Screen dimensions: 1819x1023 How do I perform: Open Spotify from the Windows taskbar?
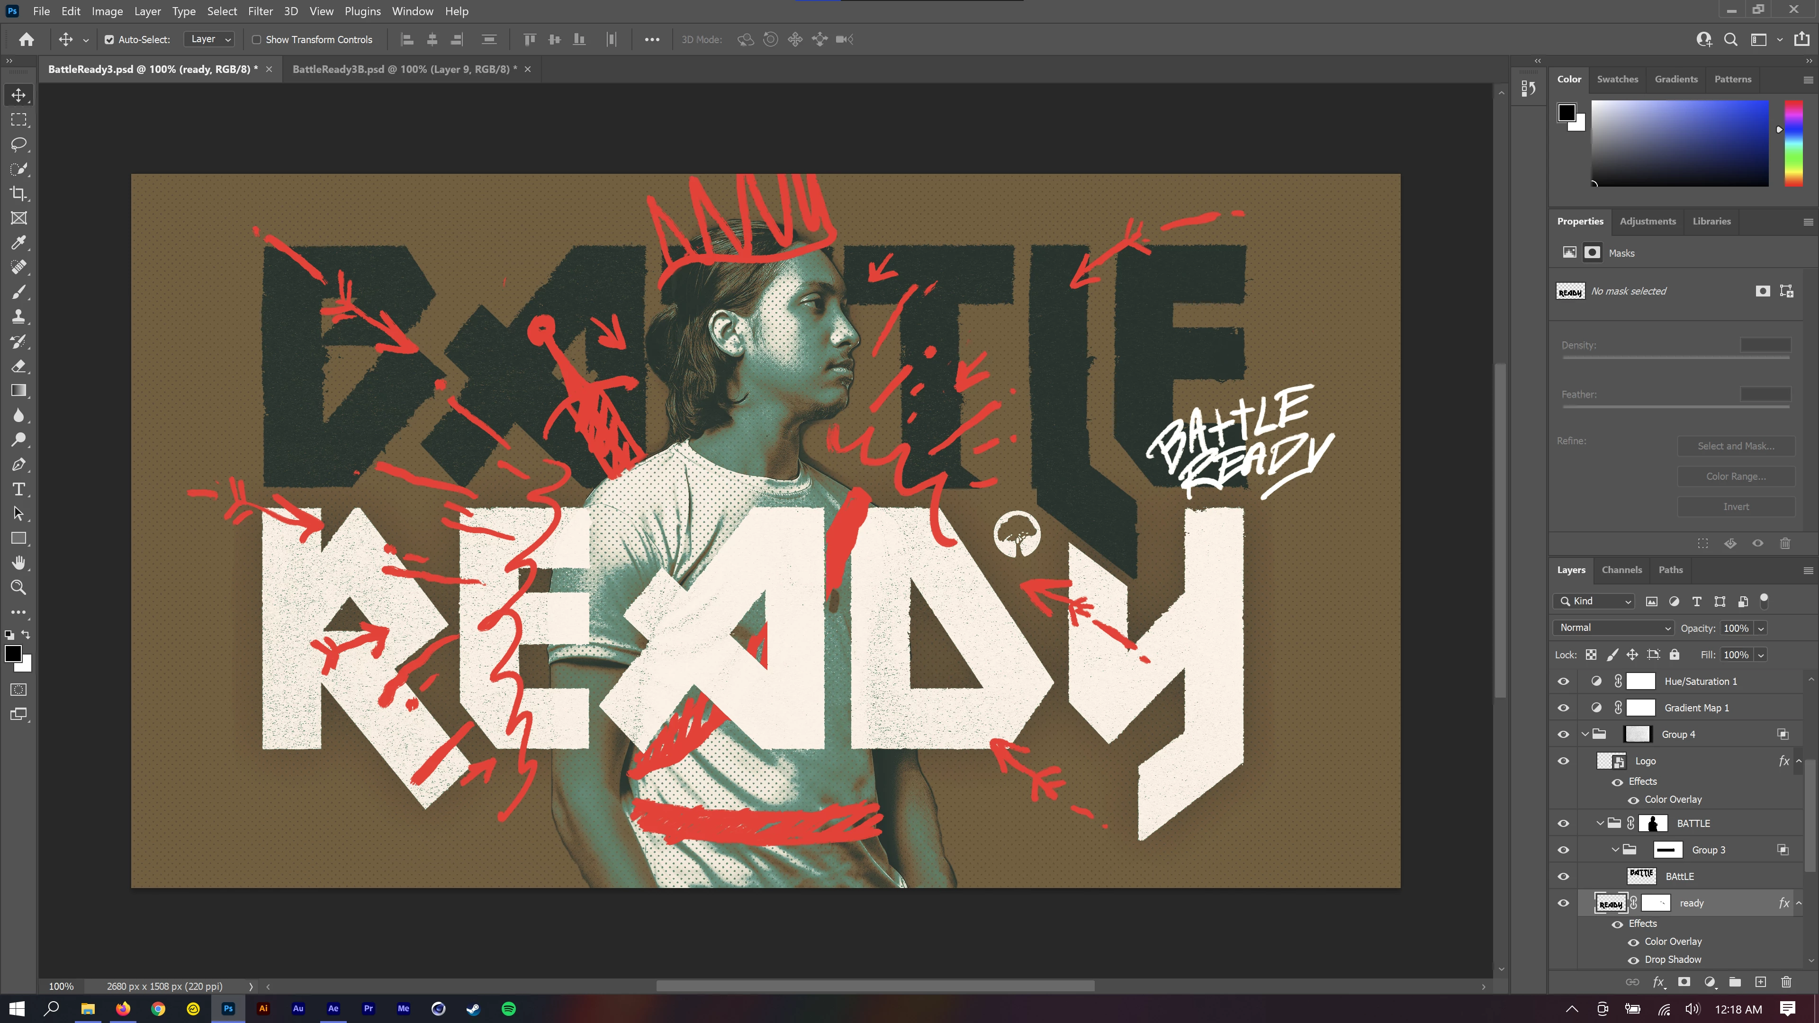(x=508, y=1008)
